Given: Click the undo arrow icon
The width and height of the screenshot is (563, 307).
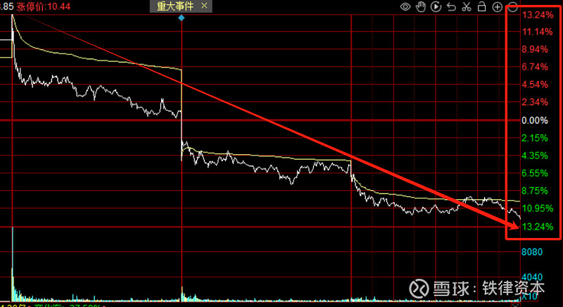Looking at the screenshot, I should 451,7.
